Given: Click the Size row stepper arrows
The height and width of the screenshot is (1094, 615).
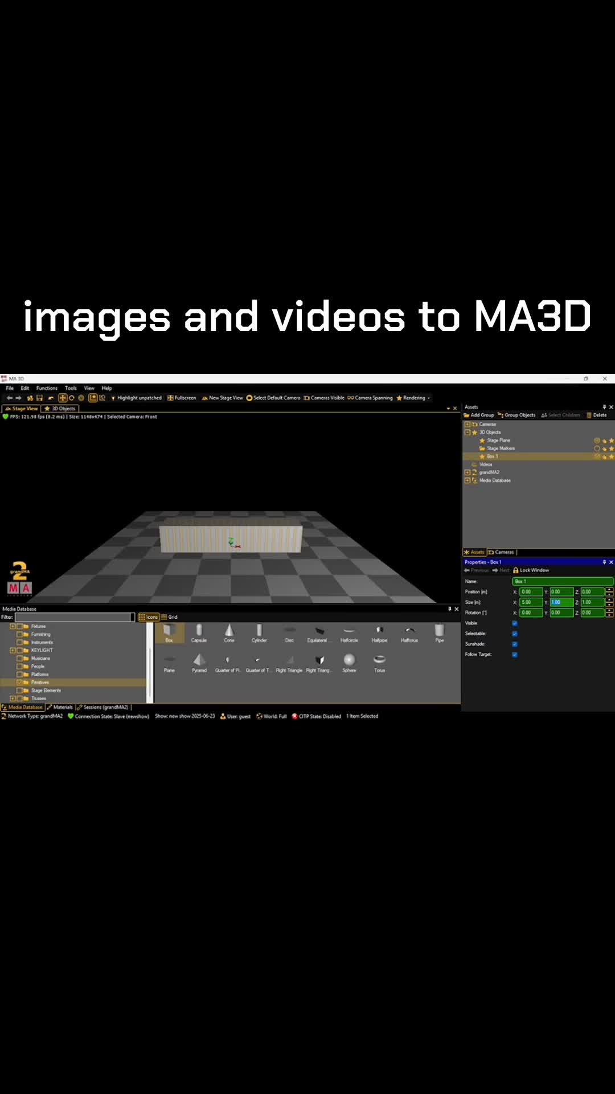Looking at the screenshot, I should click(609, 602).
